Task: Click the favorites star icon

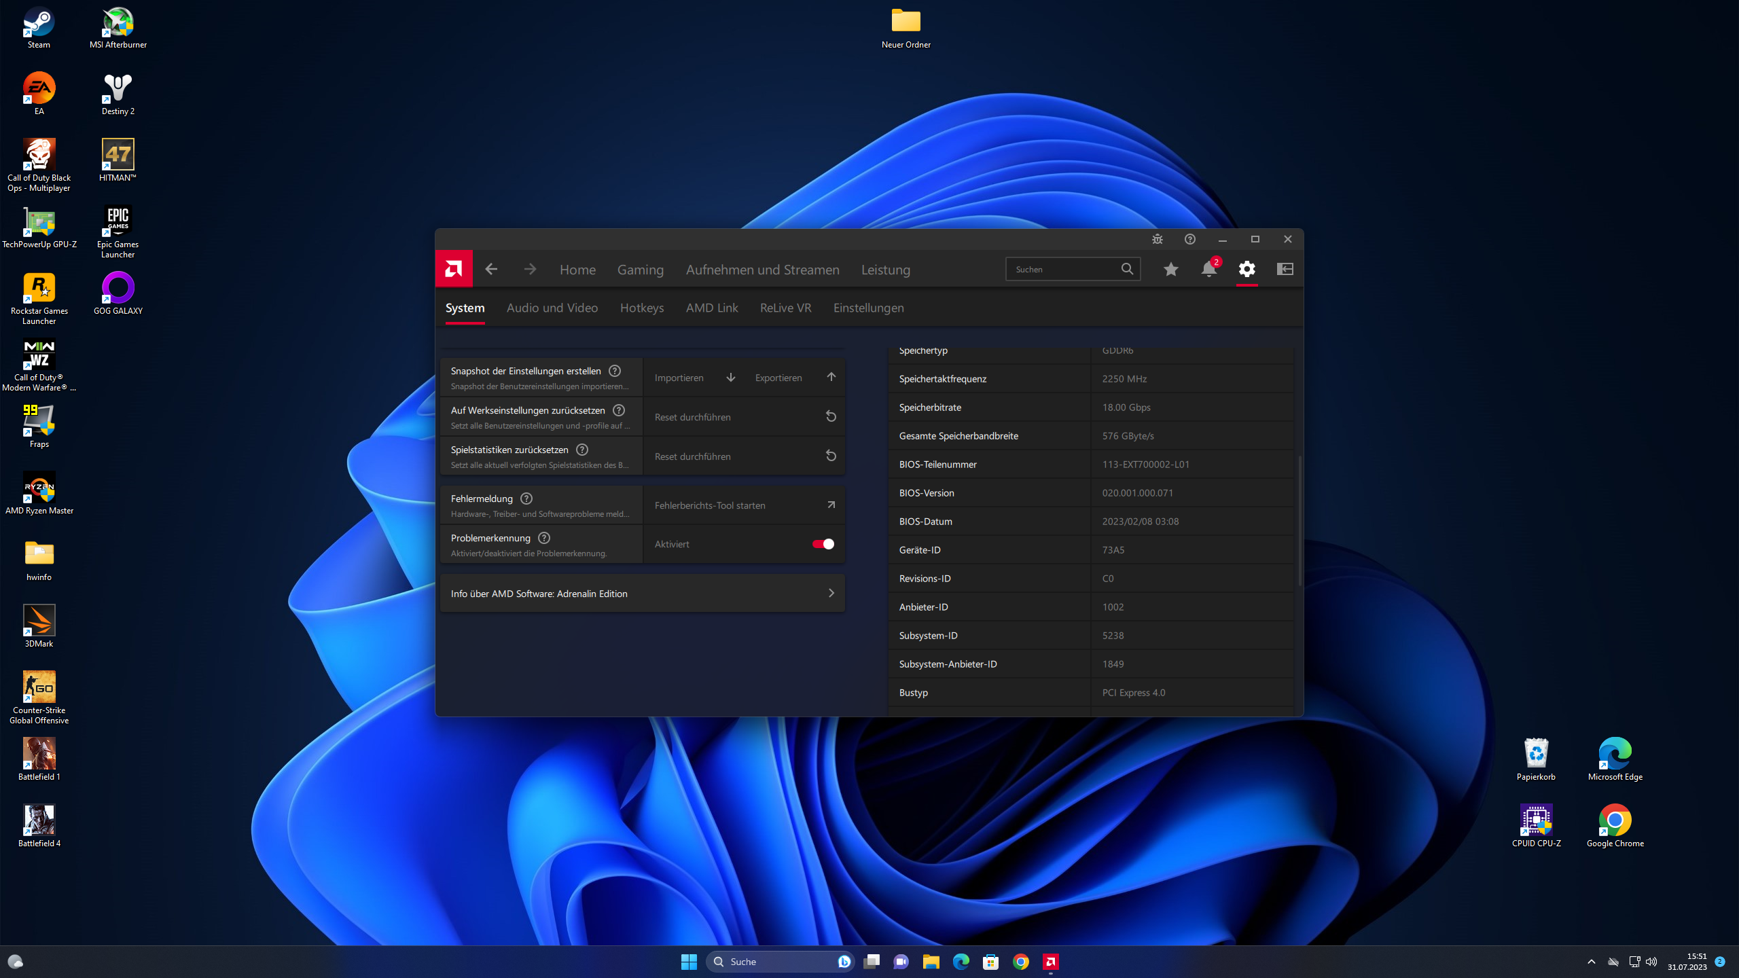Action: pos(1170,269)
